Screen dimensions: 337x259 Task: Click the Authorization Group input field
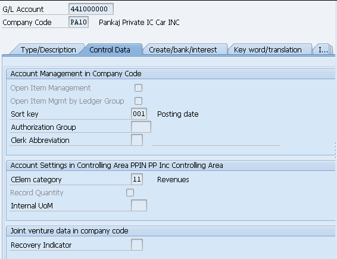coord(141,127)
